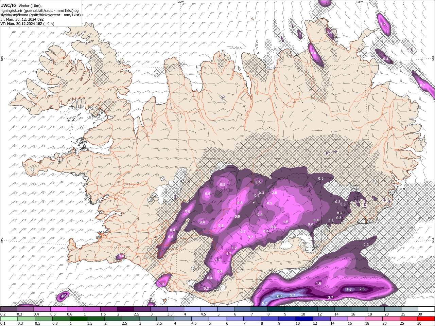The image size is (435, 326).
Task: Pick the navy blue 10 swatch, lower scale
Action: (304, 319)
